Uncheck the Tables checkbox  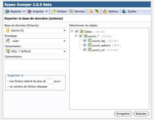(76, 31)
